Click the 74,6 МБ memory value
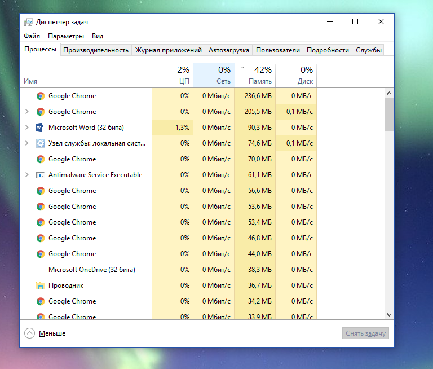This screenshot has width=433, height=369. (x=259, y=143)
